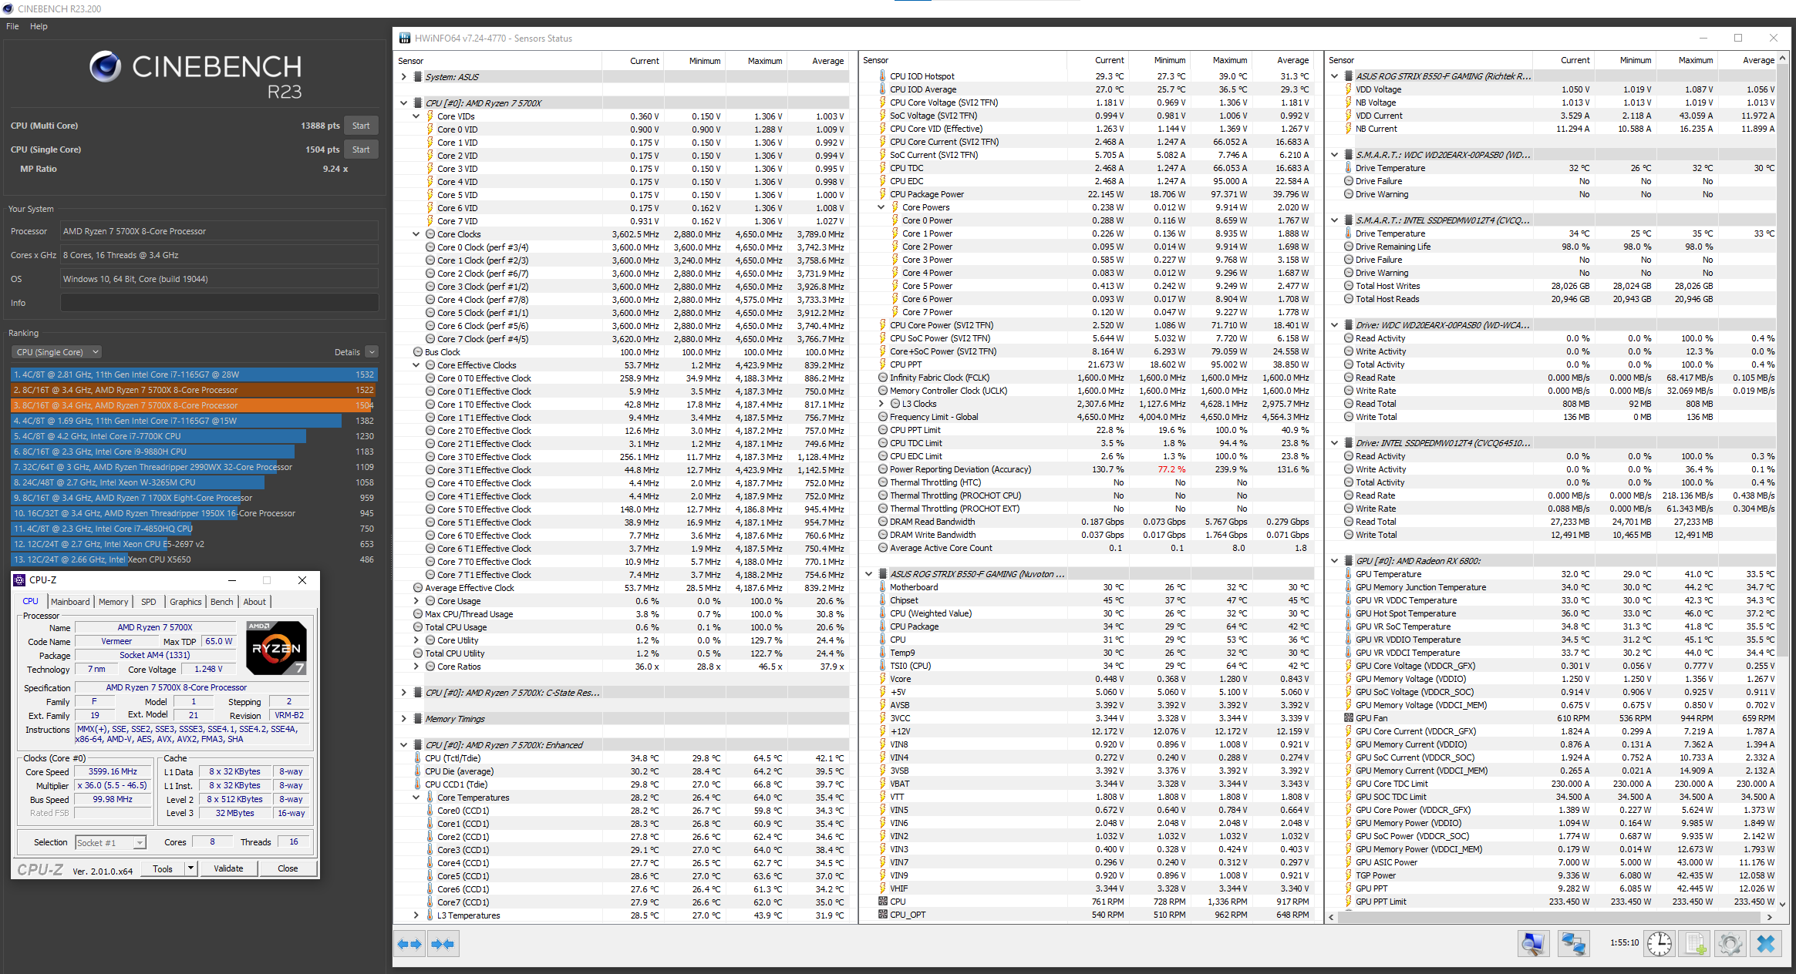Click the Ryzen 7 logo in CPU-Z
Screen dimensions: 1796x974
[x=276, y=647]
